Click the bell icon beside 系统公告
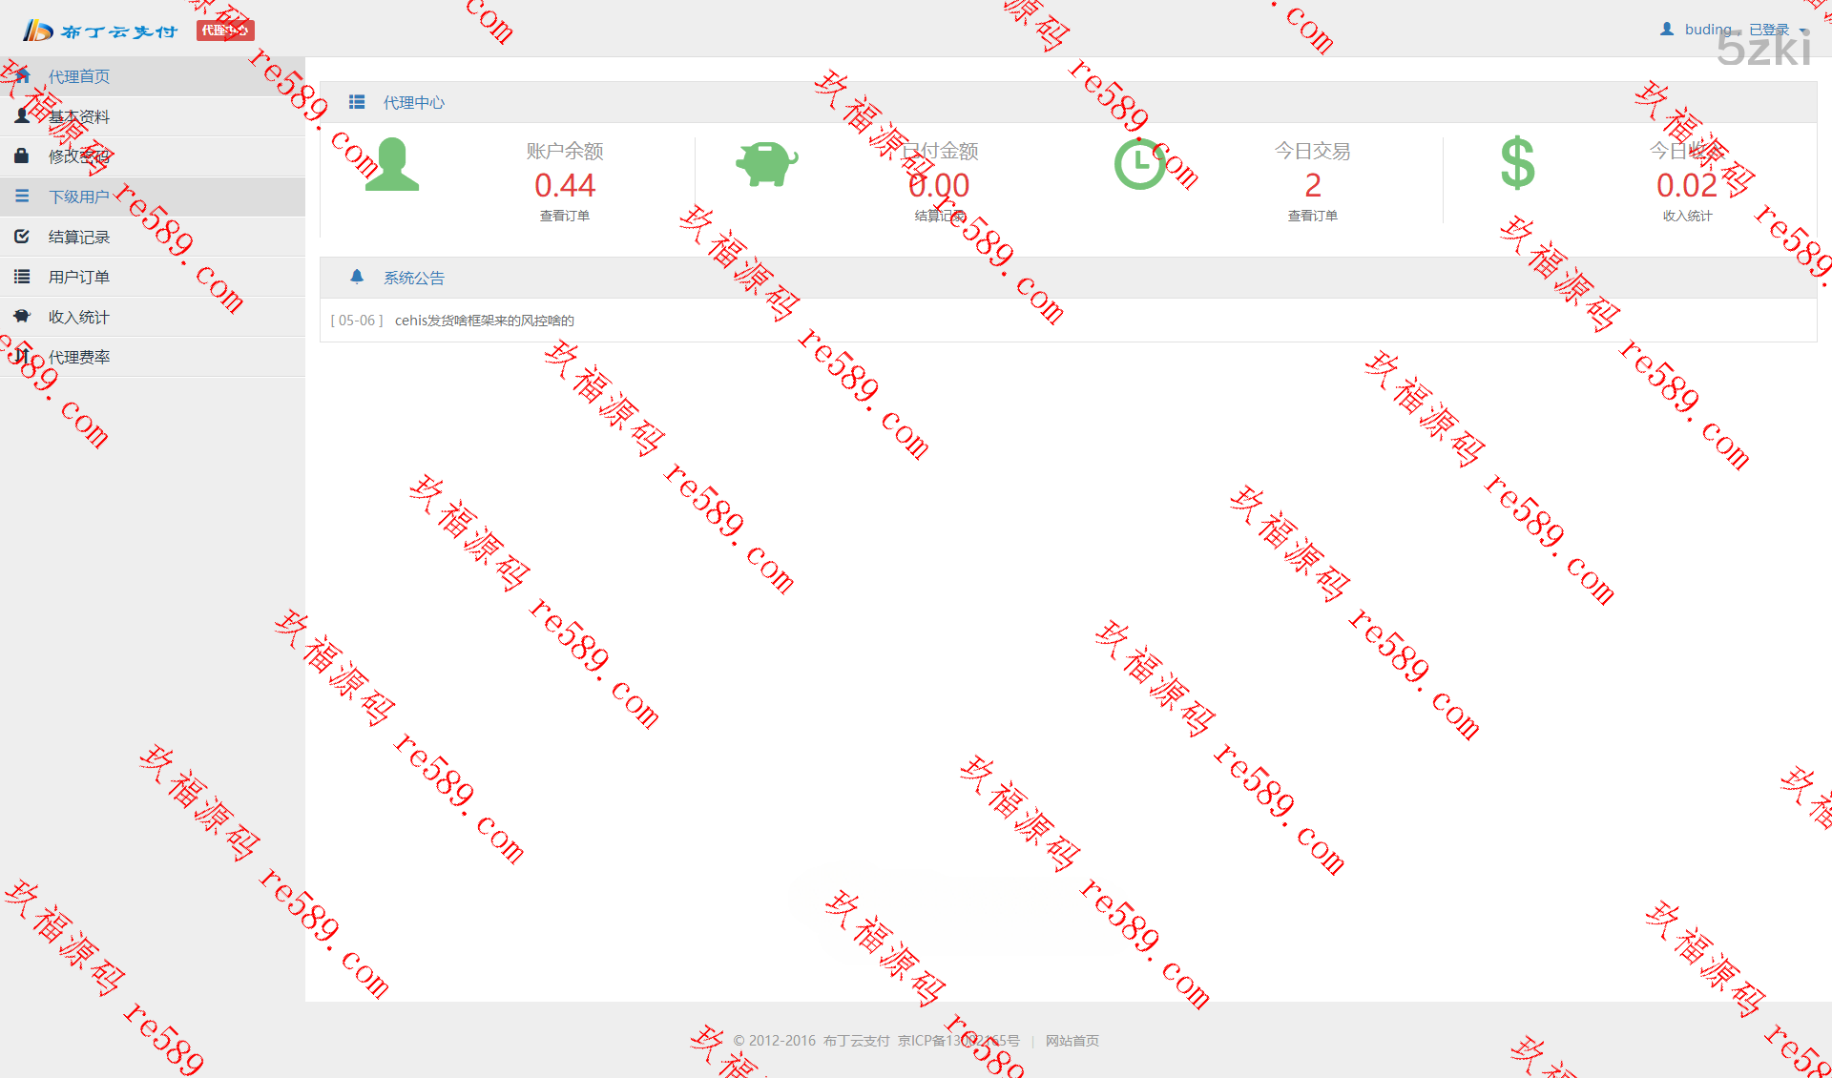 357,278
